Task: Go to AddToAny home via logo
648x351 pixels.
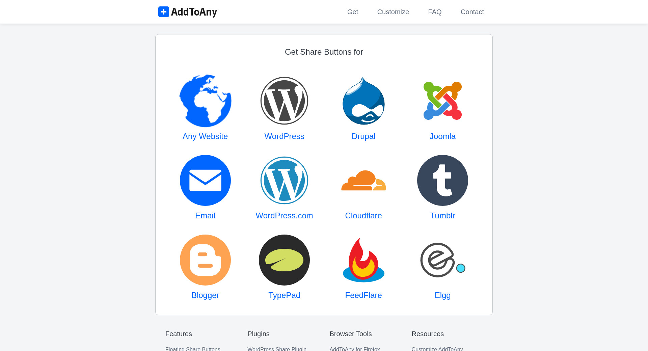Action: [188, 12]
